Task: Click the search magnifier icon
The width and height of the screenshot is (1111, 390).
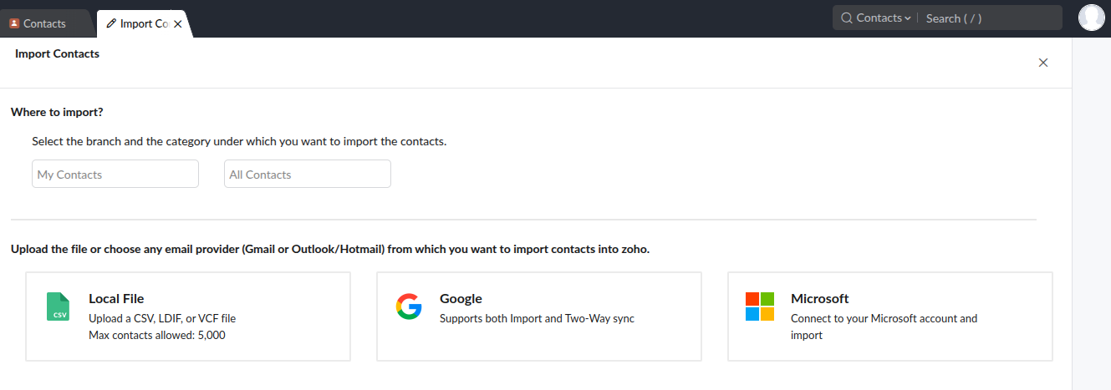Action: pyautogui.click(x=846, y=18)
